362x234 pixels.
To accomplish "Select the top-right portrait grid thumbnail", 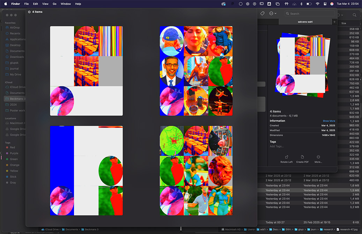I will click(196, 71).
